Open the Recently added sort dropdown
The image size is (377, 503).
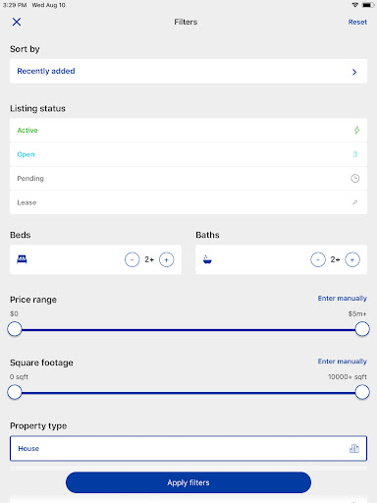click(x=188, y=71)
